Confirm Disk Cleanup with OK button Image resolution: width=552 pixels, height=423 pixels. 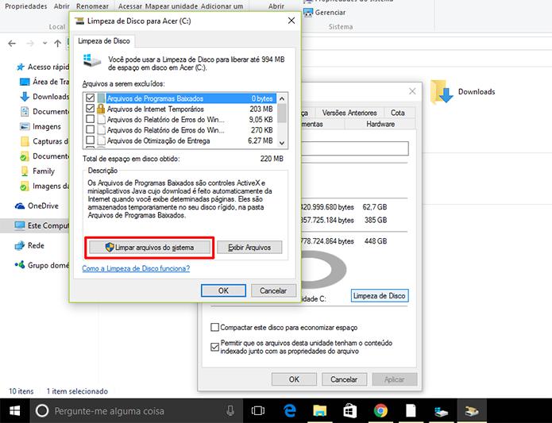(223, 290)
